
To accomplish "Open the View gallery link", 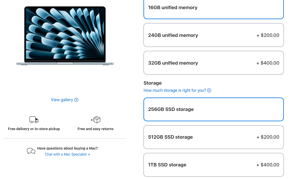I will pyautogui.click(x=62, y=100).
